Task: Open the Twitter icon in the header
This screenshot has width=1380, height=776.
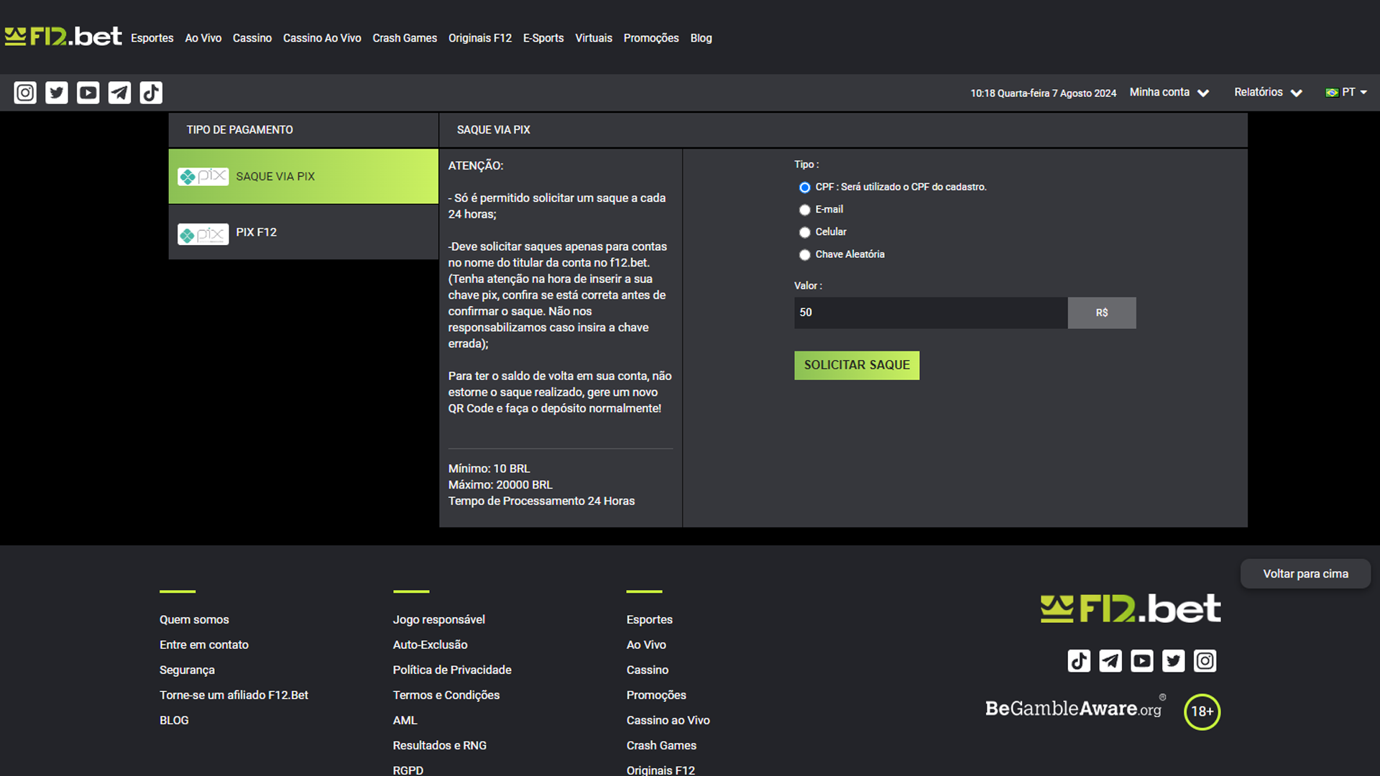Action: 56,92
